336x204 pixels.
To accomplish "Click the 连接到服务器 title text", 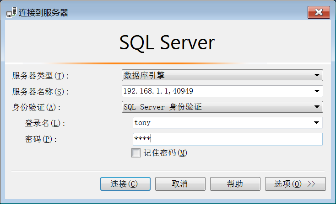I will [43, 13].
